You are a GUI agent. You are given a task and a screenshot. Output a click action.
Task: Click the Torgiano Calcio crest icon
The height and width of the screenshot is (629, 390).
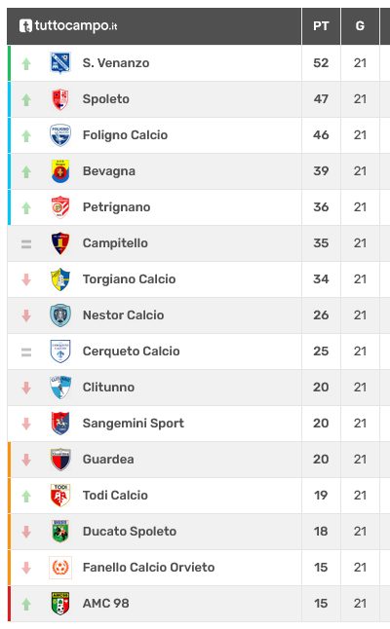[x=60, y=279]
